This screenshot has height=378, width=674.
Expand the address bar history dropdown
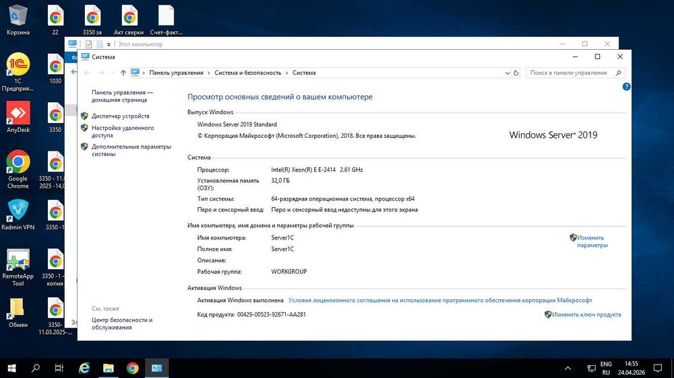(x=508, y=73)
